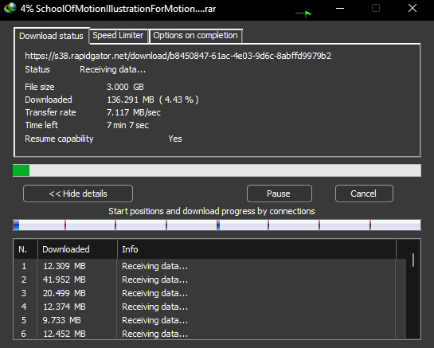This screenshot has height=348, width=434.
Task: Click the Resume capability label
Action: click(x=59, y=139)
